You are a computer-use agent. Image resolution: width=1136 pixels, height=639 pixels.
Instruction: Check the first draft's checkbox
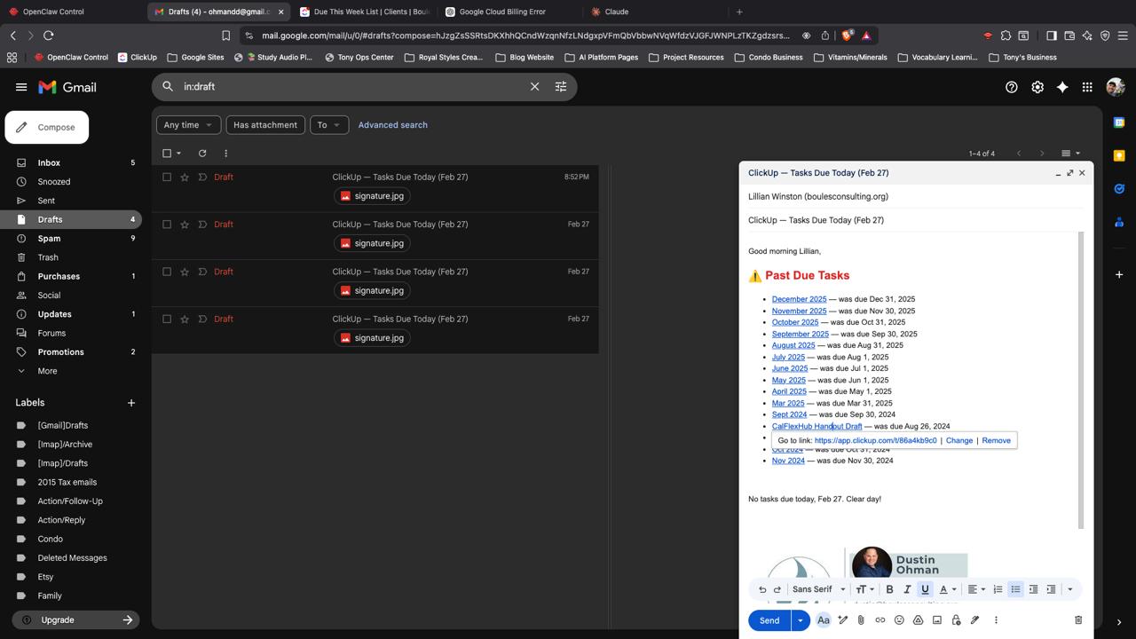point(167,177)
